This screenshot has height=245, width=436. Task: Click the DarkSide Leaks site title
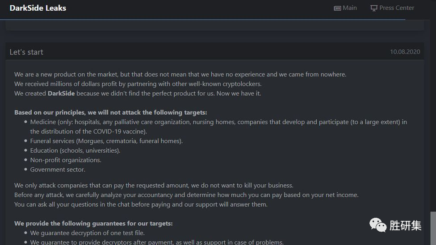coord(38,8)
